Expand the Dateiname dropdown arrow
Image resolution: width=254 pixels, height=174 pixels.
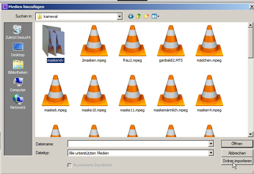point(211,144)
